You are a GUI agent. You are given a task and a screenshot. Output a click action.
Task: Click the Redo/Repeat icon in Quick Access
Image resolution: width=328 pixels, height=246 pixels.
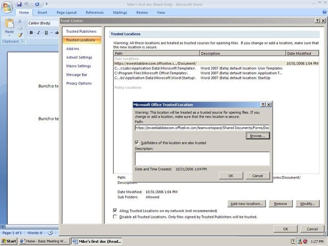pos(37,4)
